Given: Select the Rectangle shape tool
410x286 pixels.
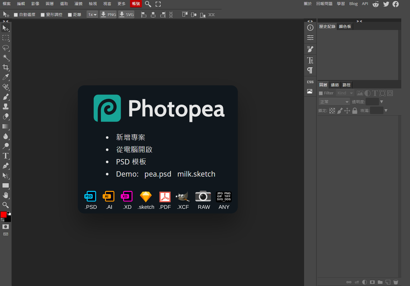Looking at the screenshot, I should [x=6, y=185].
